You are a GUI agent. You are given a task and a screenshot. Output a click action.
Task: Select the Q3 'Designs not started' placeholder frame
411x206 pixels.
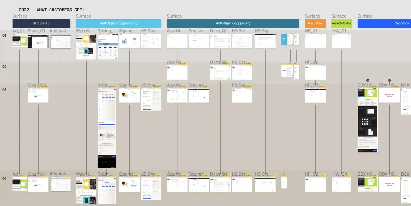pos(389,96)
